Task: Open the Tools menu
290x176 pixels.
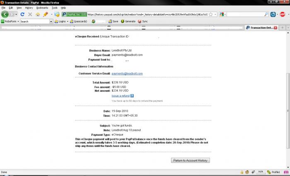Action: (x=54, y=8)
